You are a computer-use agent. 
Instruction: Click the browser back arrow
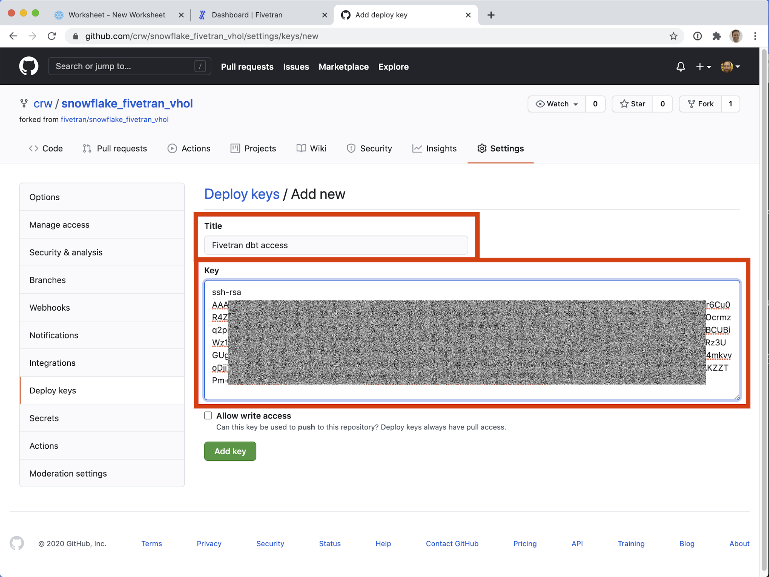(13, 36)
